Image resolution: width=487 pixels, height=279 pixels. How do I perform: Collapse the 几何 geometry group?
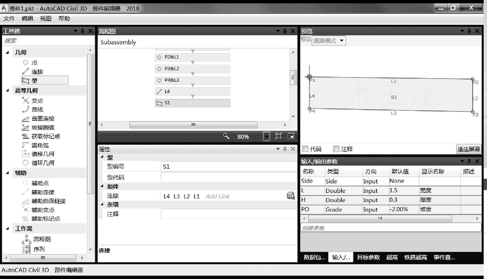[8, 52]
